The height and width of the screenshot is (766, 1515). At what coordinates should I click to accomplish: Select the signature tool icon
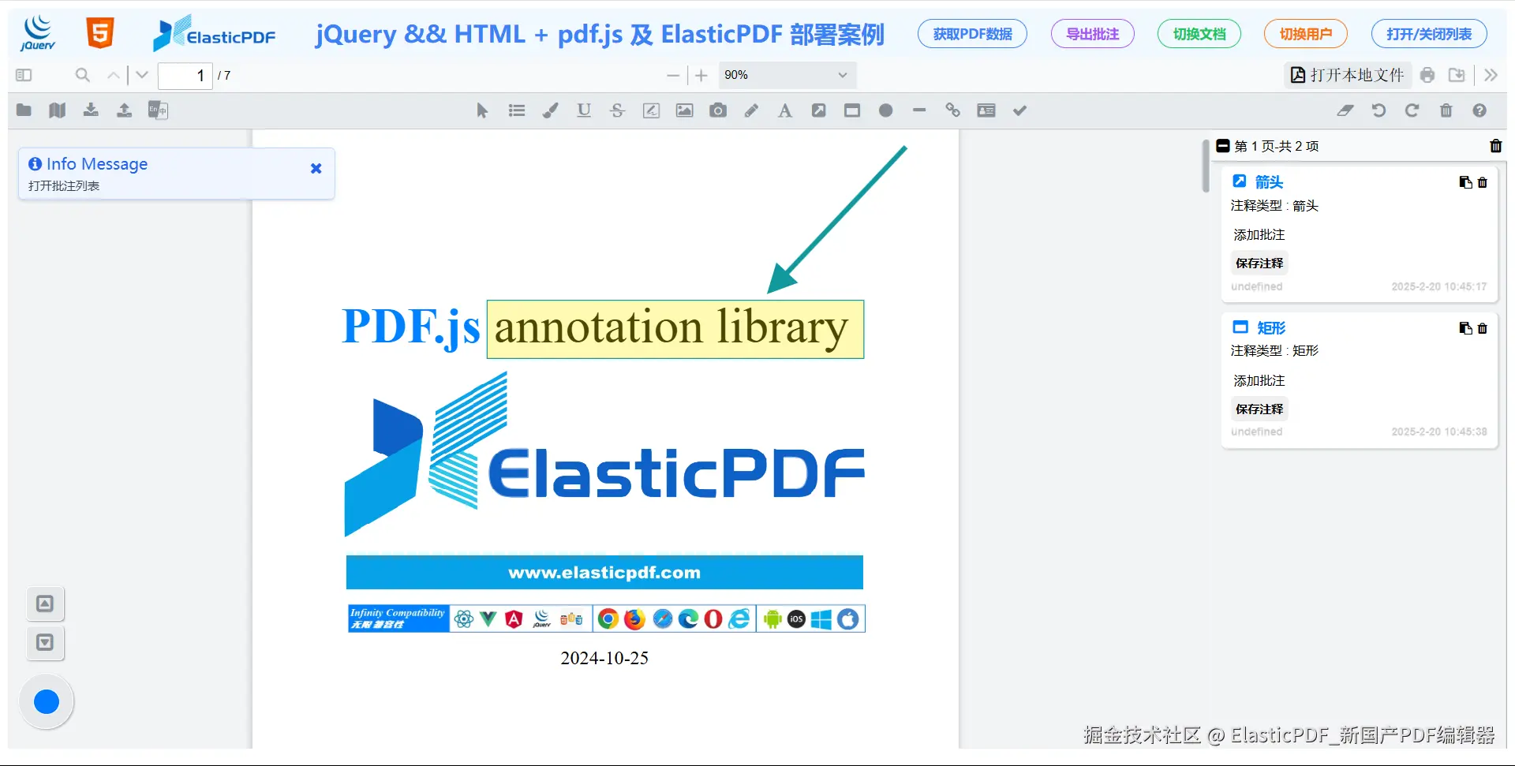click(651, 110)
